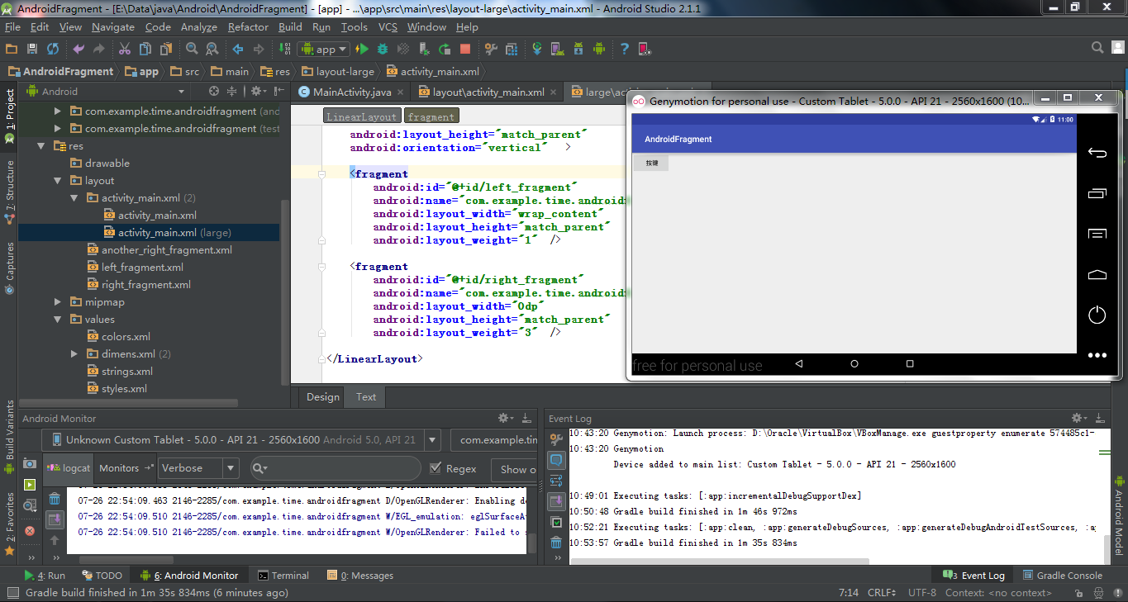Click the Android Device Monitor toolbar icon
Viewport: 1128px width, 602px height.
599,50
